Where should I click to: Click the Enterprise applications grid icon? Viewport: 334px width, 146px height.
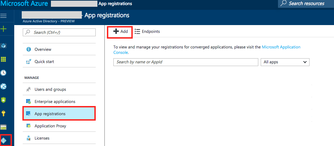[x=29, y=102]
